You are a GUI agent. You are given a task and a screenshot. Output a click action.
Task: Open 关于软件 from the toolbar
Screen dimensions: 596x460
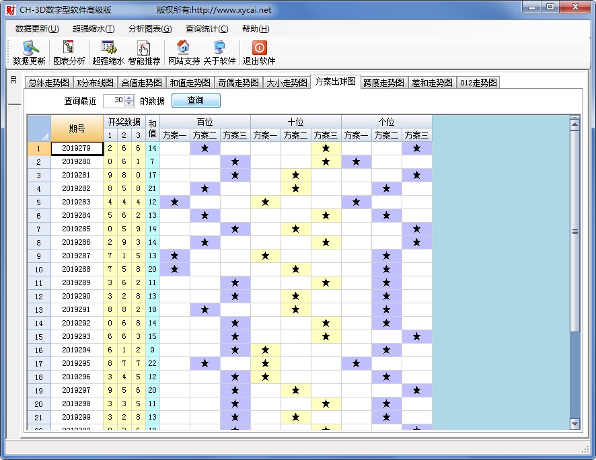tap(219, 53)
